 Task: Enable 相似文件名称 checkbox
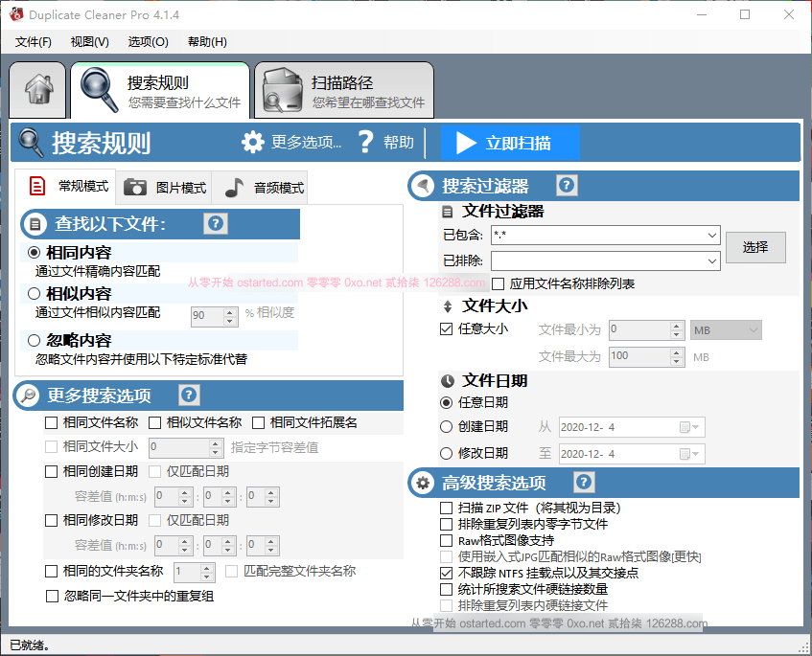point(155,423)
